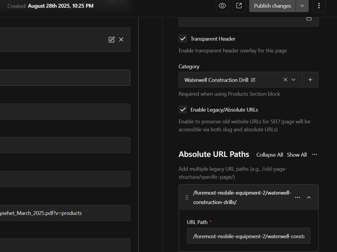Click the small icon in the top field's right corner
This screenshot has height=252, width=337.
tap(309, 19)
